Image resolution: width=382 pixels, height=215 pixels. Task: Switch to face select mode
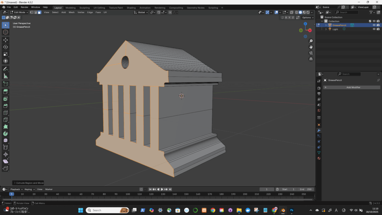pos(40,12)
